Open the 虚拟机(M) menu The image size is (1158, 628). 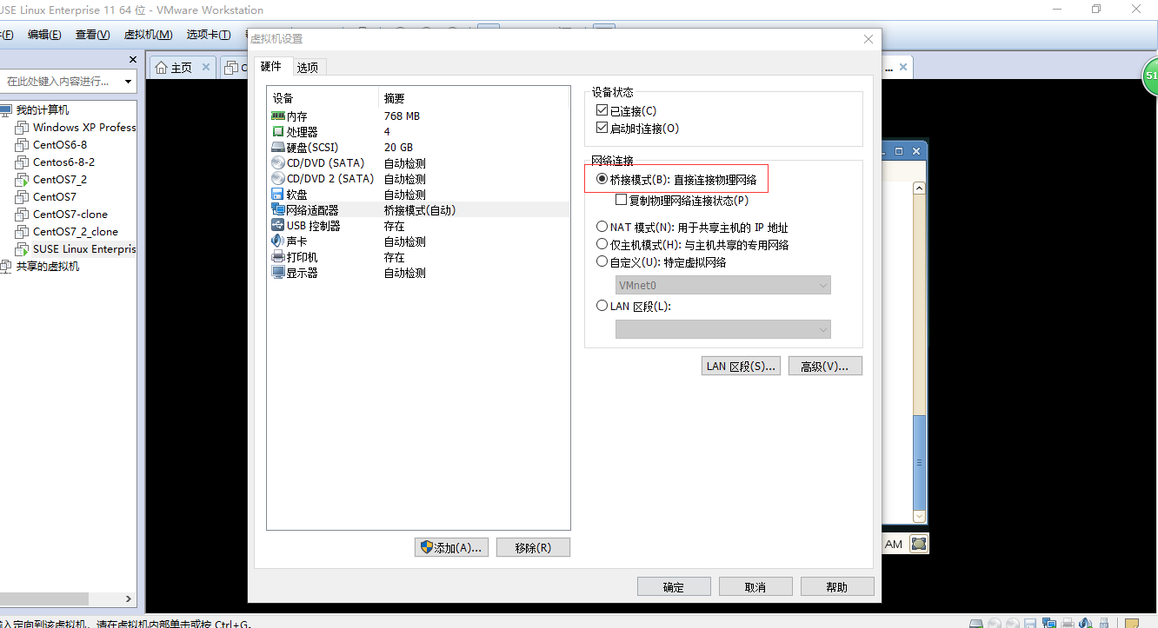tap(148, 35)
